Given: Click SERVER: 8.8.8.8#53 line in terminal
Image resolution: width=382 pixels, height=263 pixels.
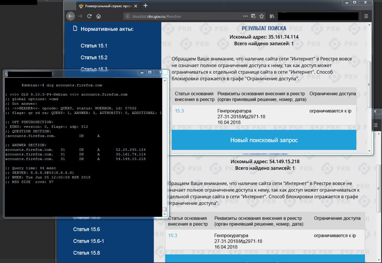Looking at the screenshot, I should click(x=40, y=173).
